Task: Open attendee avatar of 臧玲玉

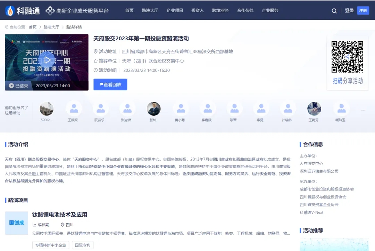Action: [341, 109]
